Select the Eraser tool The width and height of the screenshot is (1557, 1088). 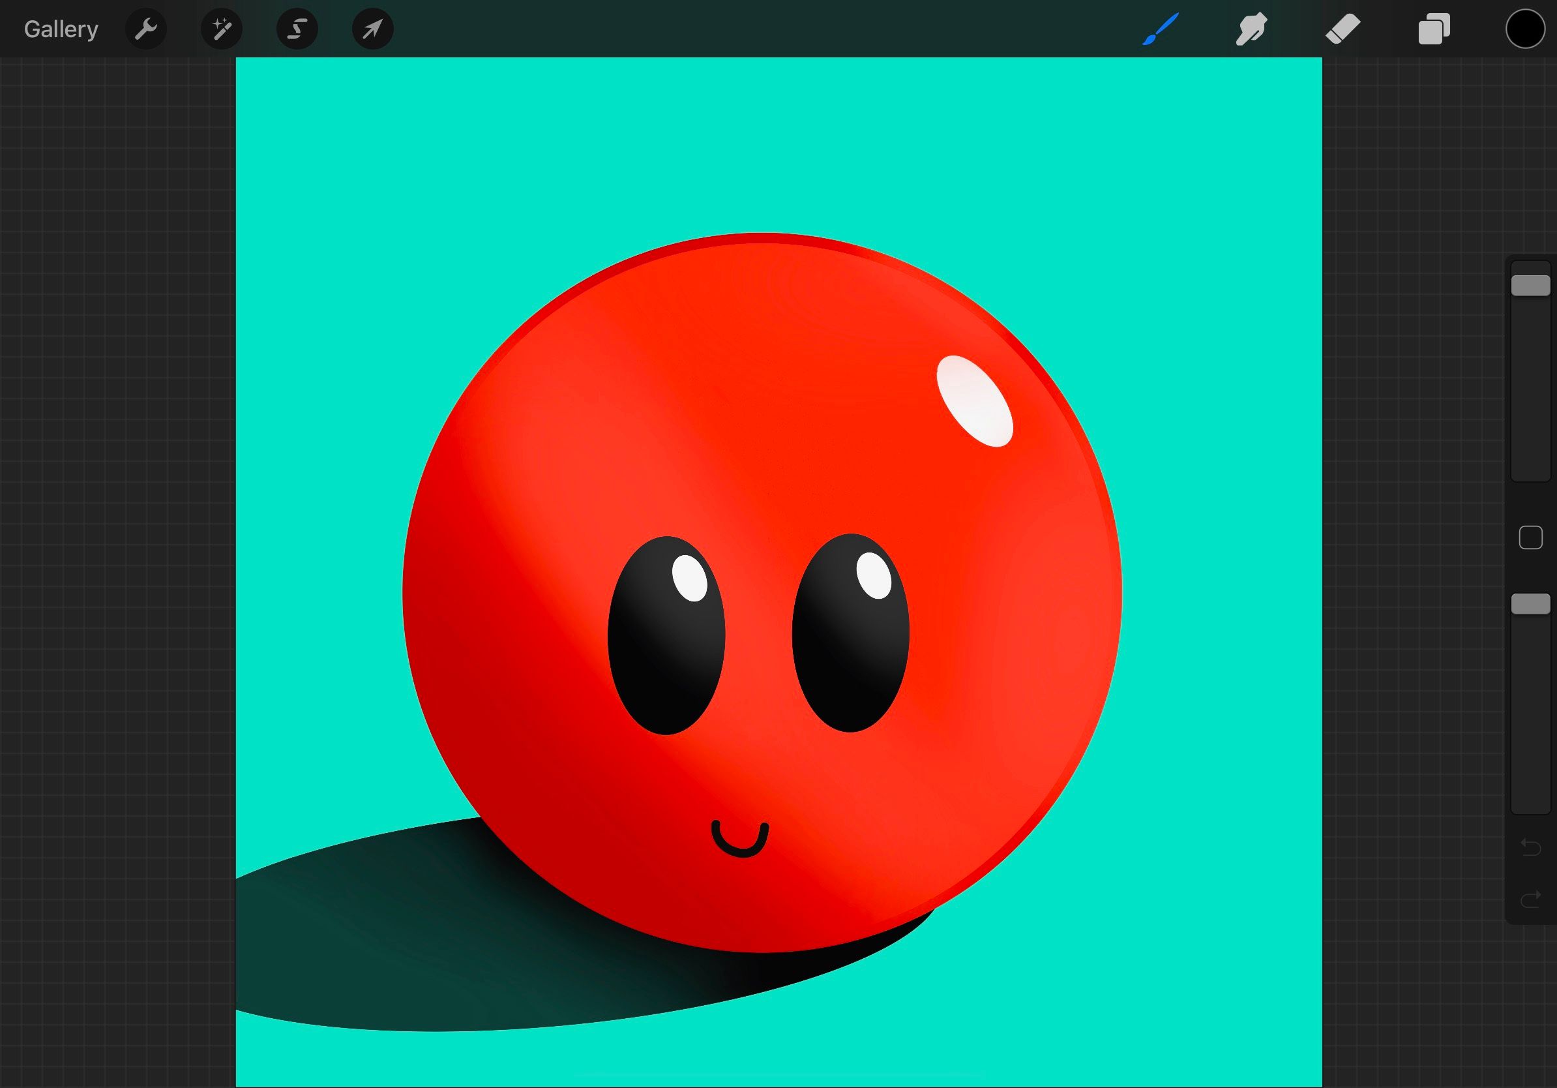[x=1342, y=29]
